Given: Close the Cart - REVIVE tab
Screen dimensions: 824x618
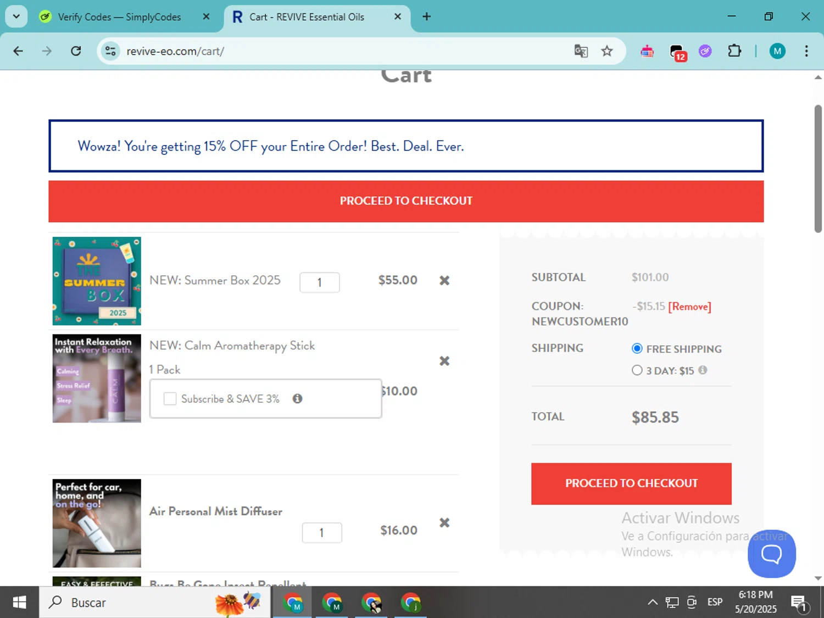Looking at the screenshot, I should [398, 16].
